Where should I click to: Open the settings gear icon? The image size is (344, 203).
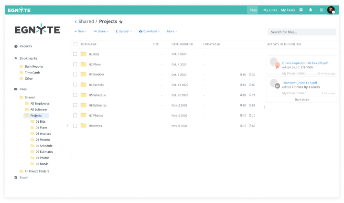click(x=301, y=10)
